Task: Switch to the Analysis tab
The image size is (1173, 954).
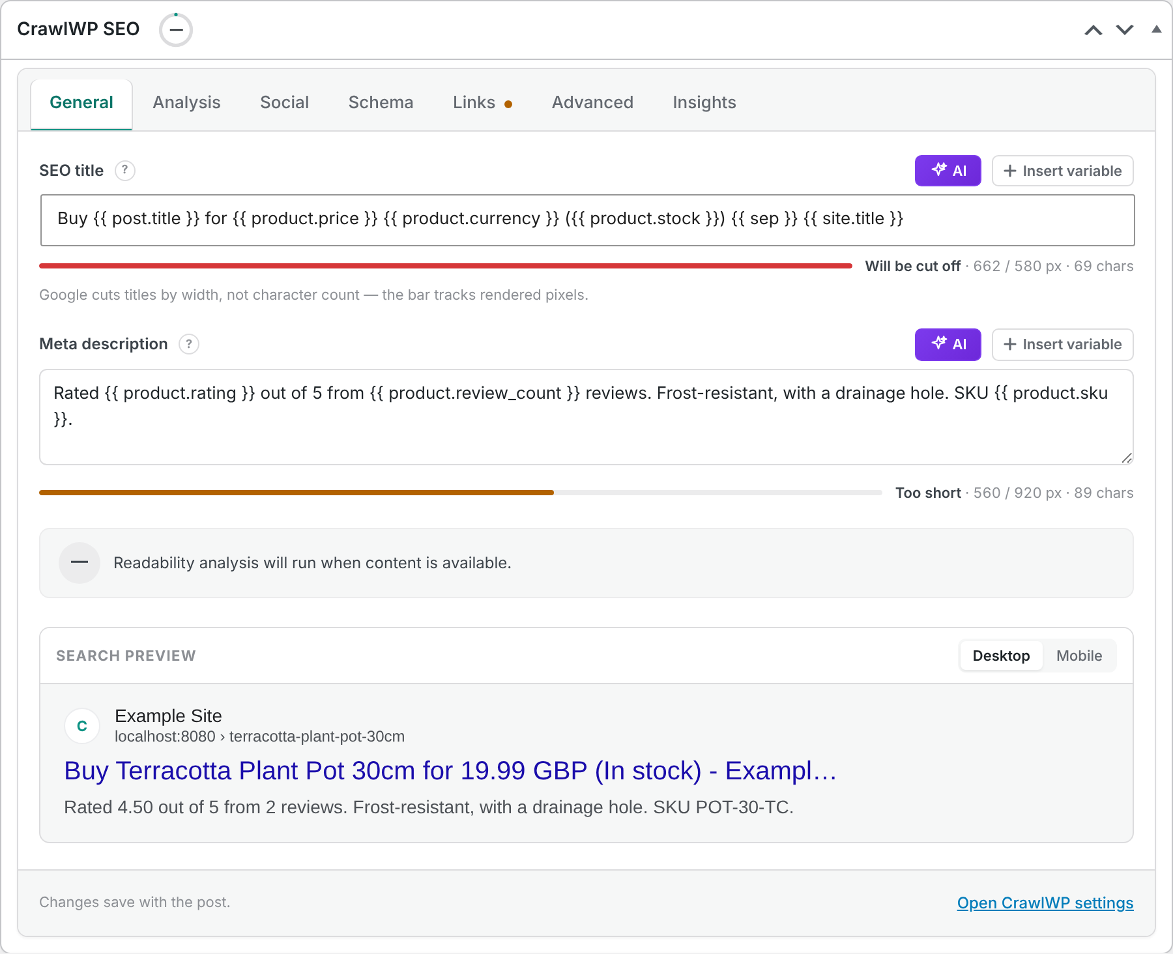Action: pyautogui.click(x=186, y=103)
